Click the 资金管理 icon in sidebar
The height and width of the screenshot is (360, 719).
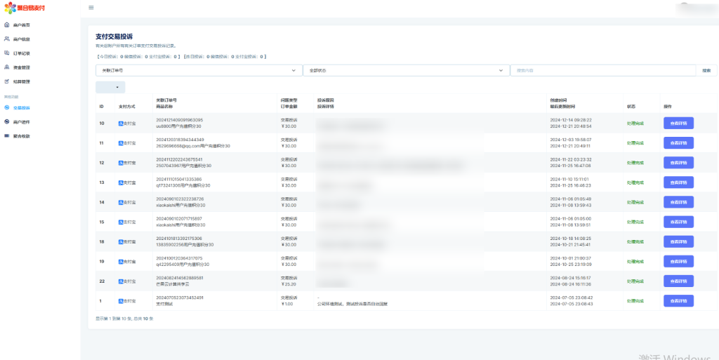click(x=7, y=67)
